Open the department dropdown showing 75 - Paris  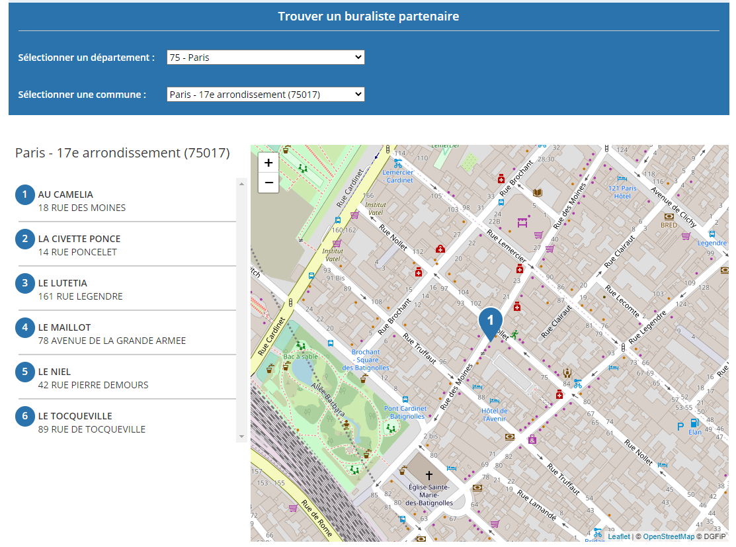(266, 58)
